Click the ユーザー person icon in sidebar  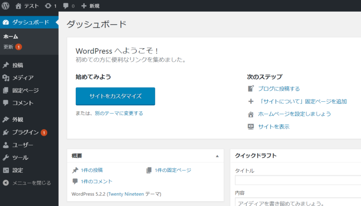point(6,145)
